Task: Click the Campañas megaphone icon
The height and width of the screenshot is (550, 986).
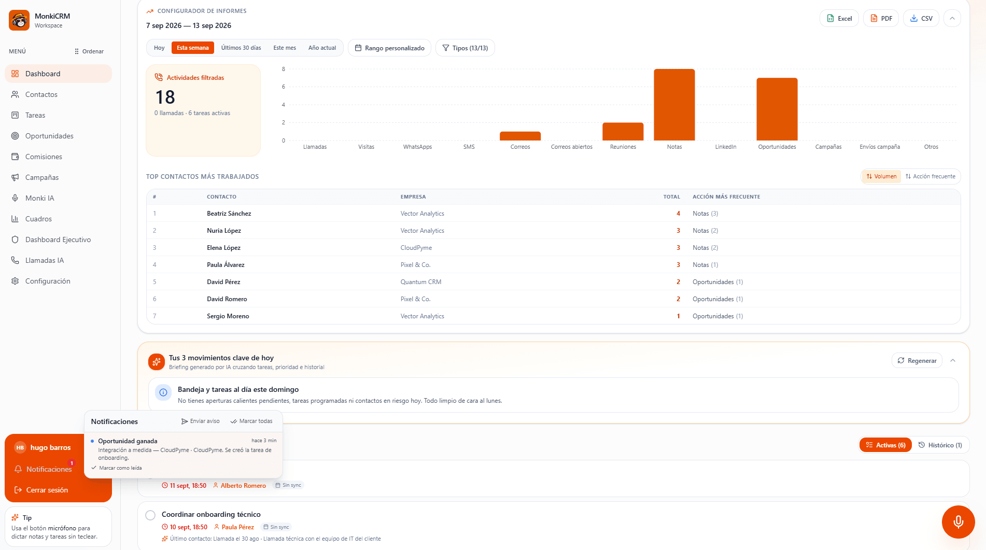Action: point(15,177)
